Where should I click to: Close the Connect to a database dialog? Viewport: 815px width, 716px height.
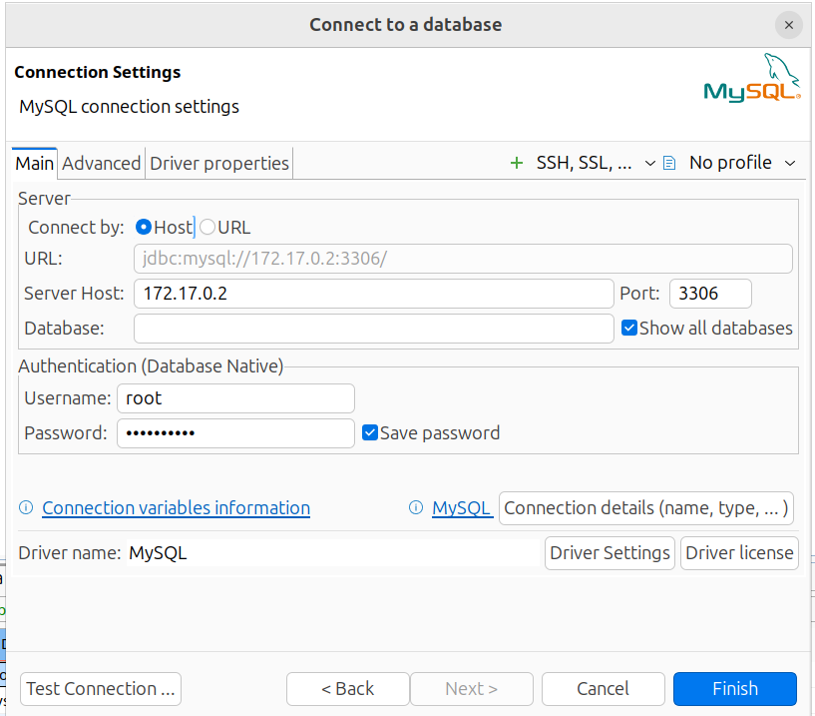click(789, 25)
